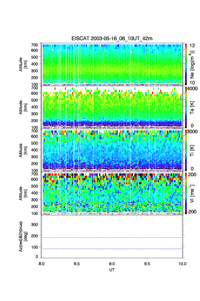This screenshot has height=301, width=200.
Task: Click the 8.5 tick label on time axis
Action: (x=77, y=263)
